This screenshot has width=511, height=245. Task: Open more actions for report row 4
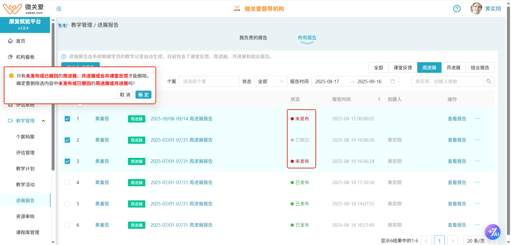coord(477,182)
